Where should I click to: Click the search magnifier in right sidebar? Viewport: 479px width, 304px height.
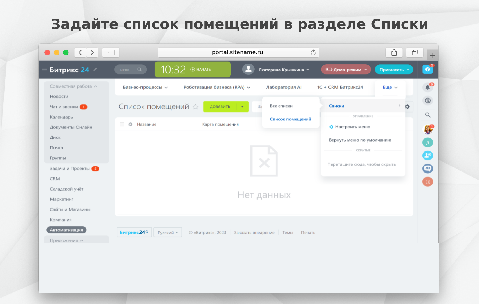(428, 115)
